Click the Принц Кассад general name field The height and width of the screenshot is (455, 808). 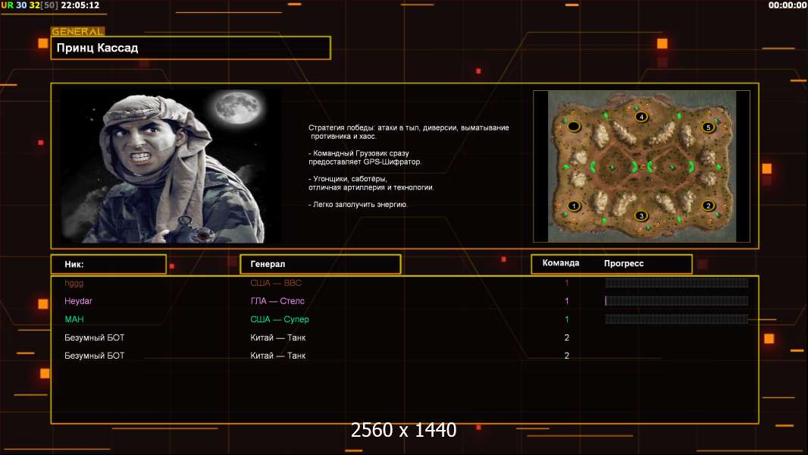pyautogui.click(x=191, y=48)
